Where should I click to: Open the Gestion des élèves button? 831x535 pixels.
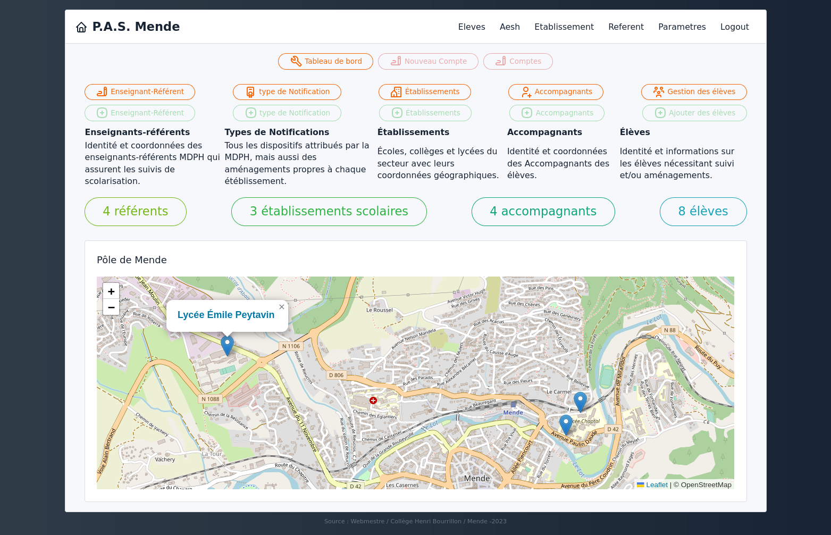point(694,92)
